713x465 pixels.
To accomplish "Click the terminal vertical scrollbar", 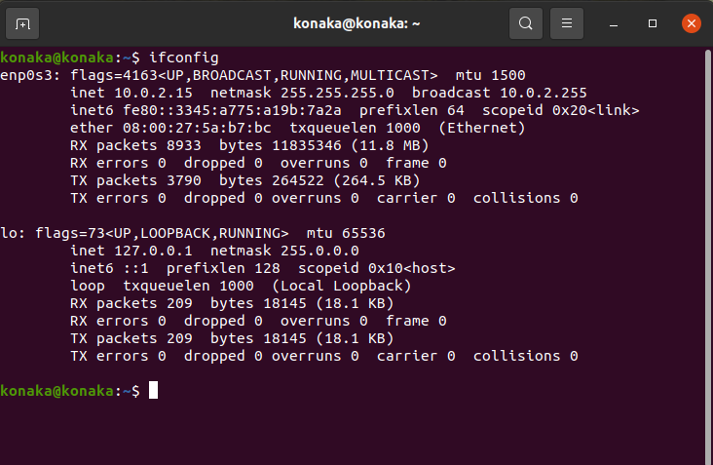I will pyautogui.click(x=707, y=254).
